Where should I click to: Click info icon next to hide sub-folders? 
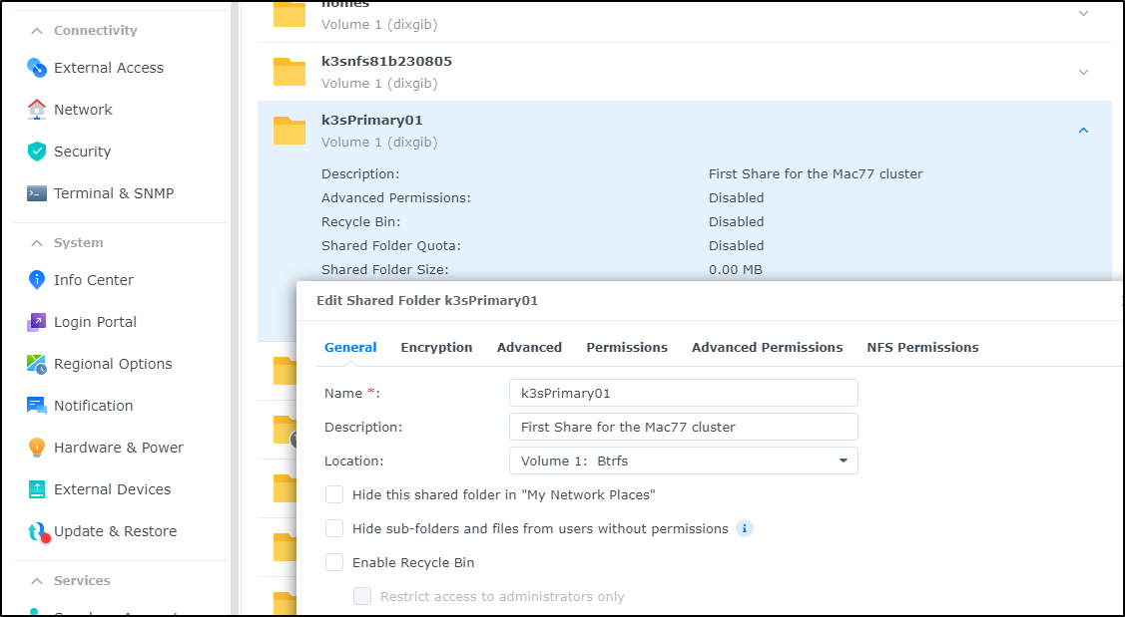click(x=745, y=529)
